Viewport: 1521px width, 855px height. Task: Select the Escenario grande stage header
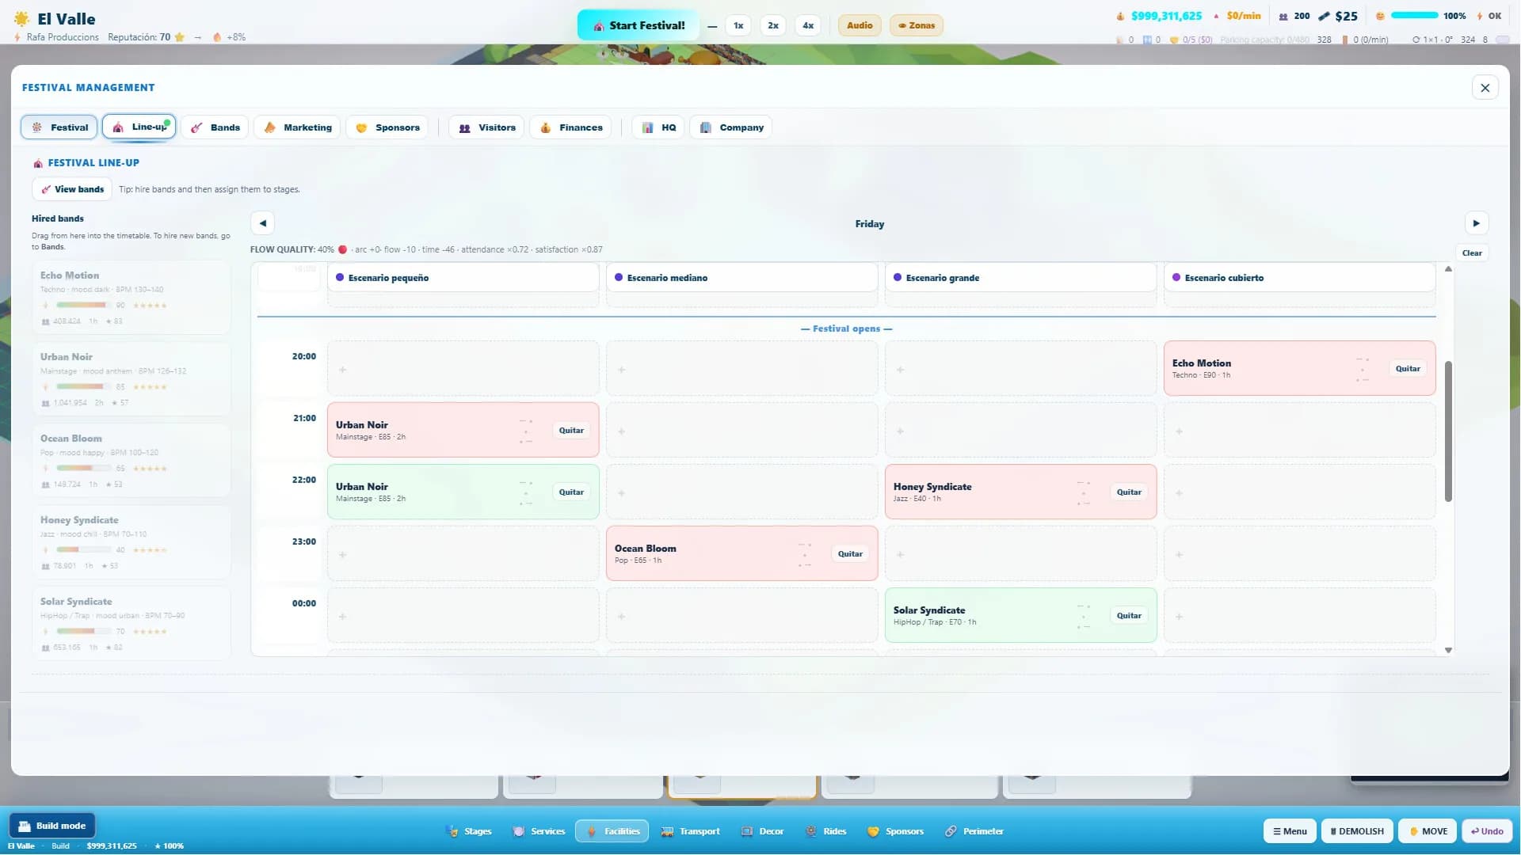(x=1020, y=278)
